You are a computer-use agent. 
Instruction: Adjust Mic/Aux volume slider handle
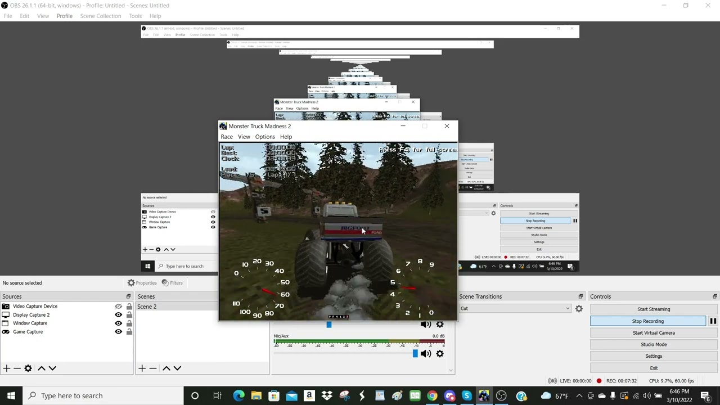[415, 353]
